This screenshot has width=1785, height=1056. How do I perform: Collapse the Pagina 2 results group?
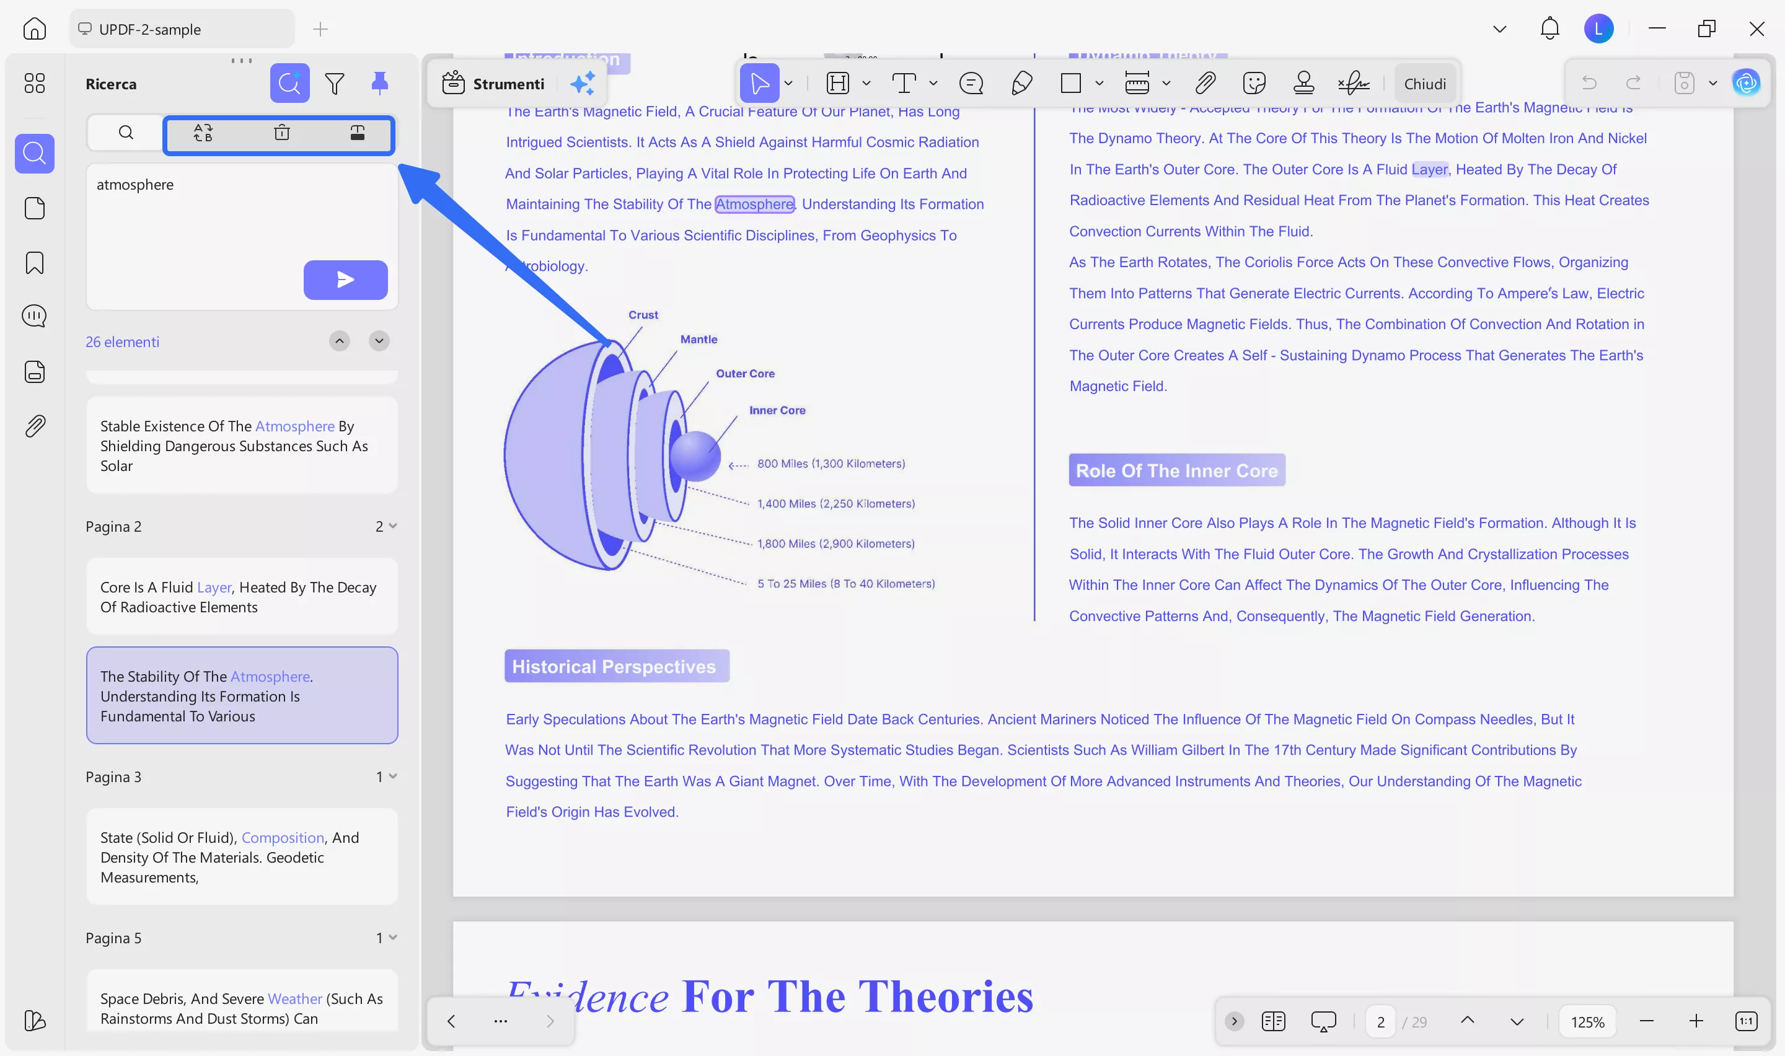[x=394, y=526]
